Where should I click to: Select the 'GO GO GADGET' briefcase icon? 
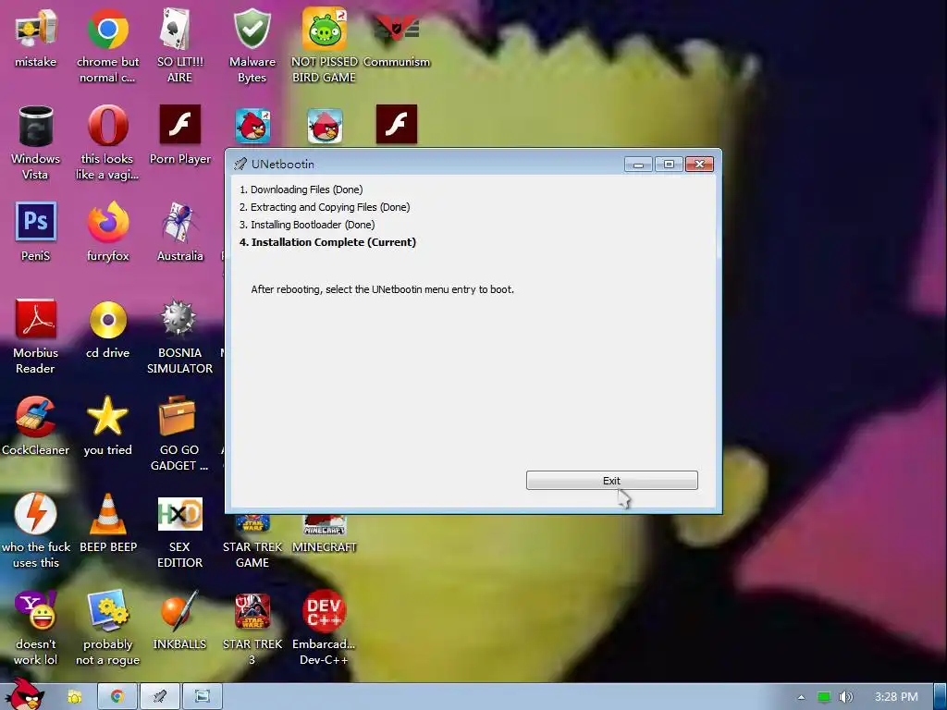coord(179,435)
